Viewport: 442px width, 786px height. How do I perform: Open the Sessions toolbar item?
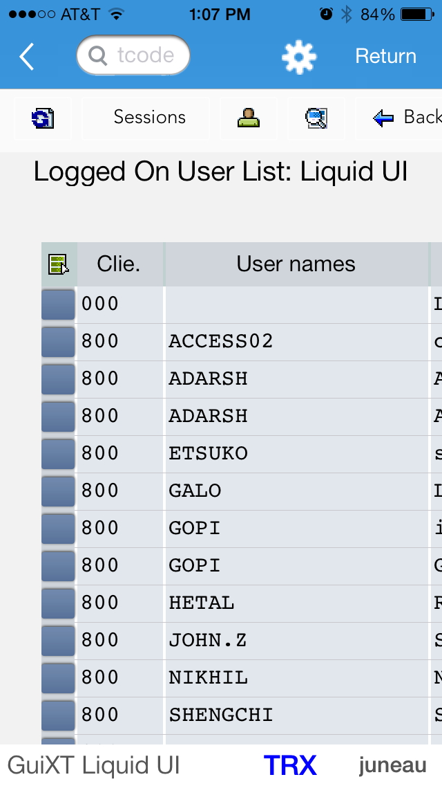[x=150, y=118]
